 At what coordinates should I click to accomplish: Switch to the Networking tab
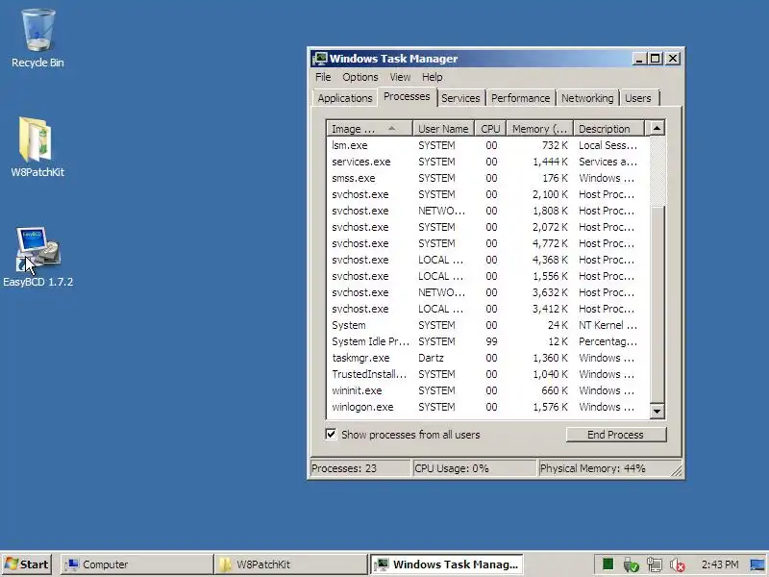pos(587,98)
